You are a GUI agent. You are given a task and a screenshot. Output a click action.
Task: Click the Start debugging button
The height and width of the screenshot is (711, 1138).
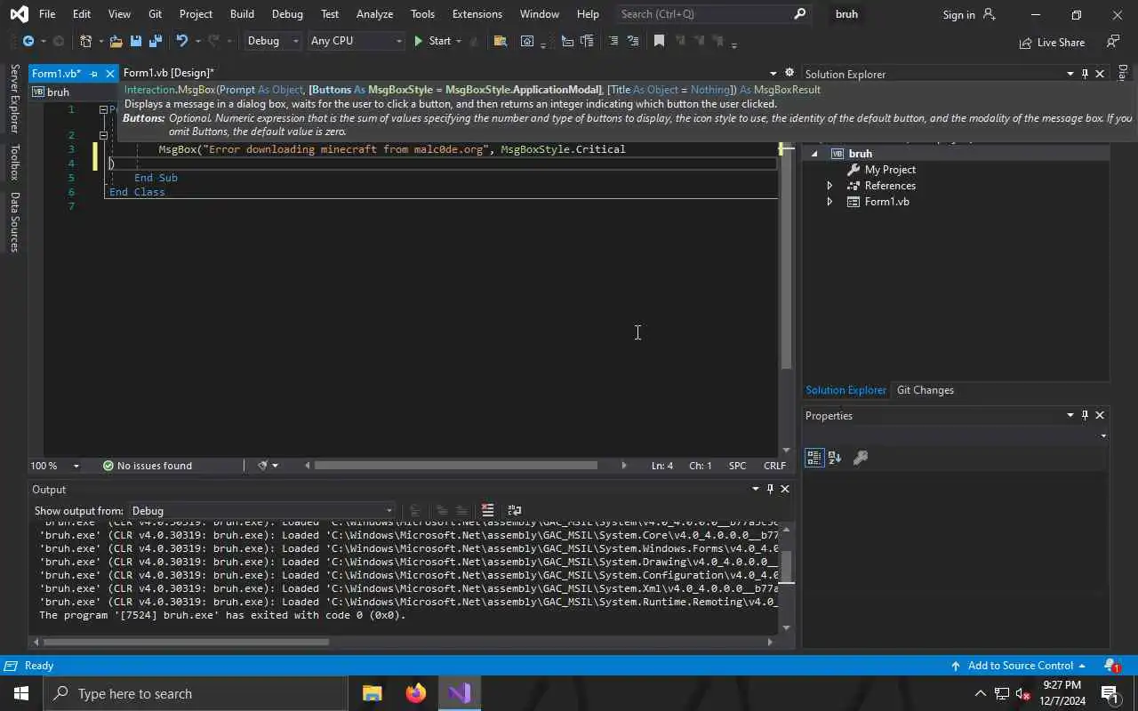coord(432,41)
